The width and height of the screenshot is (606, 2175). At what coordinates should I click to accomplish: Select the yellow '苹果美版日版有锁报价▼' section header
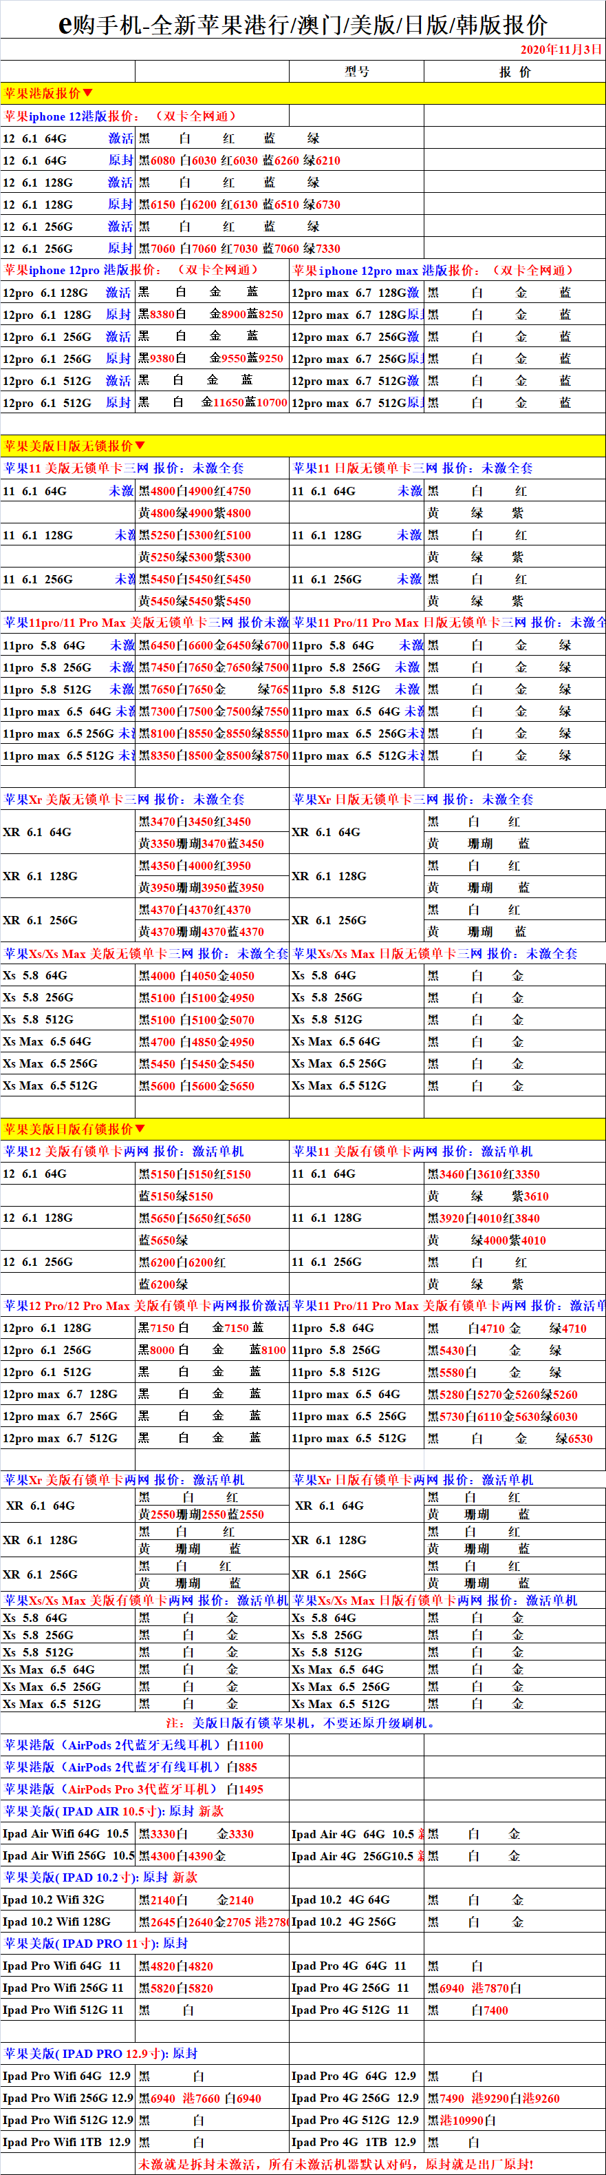pyautogui.click(x=303, y=1129)
